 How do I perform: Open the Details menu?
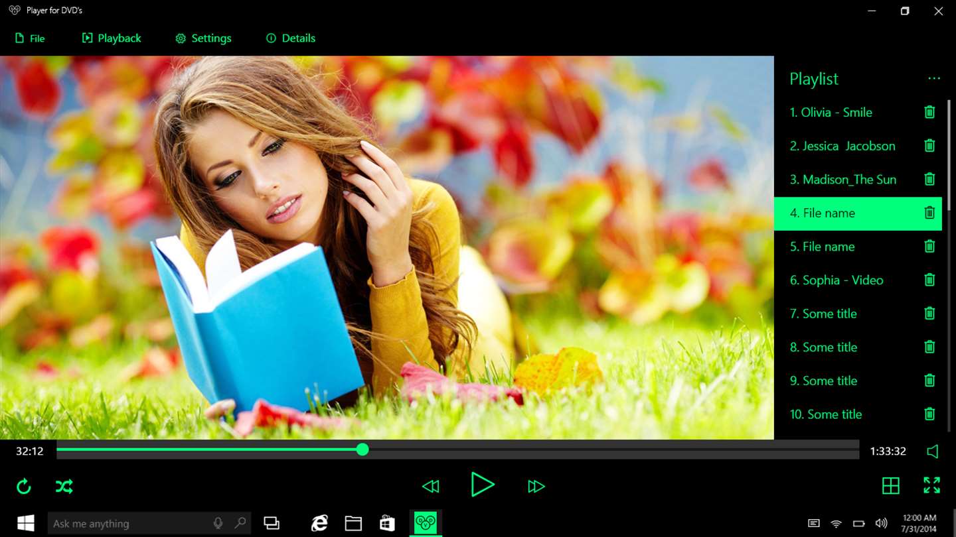[x=291, y=38]
